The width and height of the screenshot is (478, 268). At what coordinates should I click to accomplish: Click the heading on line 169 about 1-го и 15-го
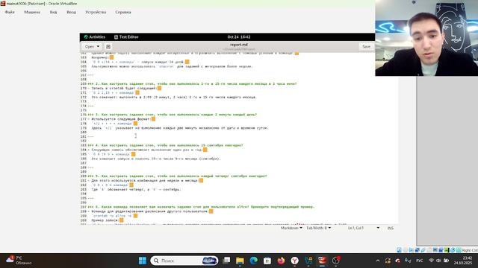coord(192,84)
